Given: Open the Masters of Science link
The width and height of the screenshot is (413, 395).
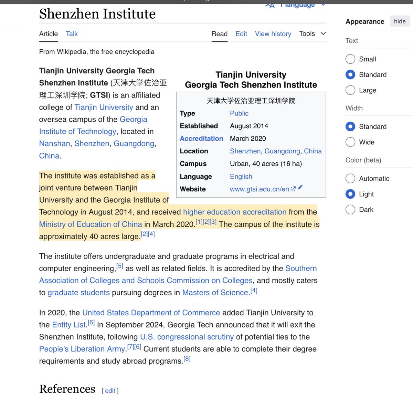Looking at the screenshot, I should 215,293.
